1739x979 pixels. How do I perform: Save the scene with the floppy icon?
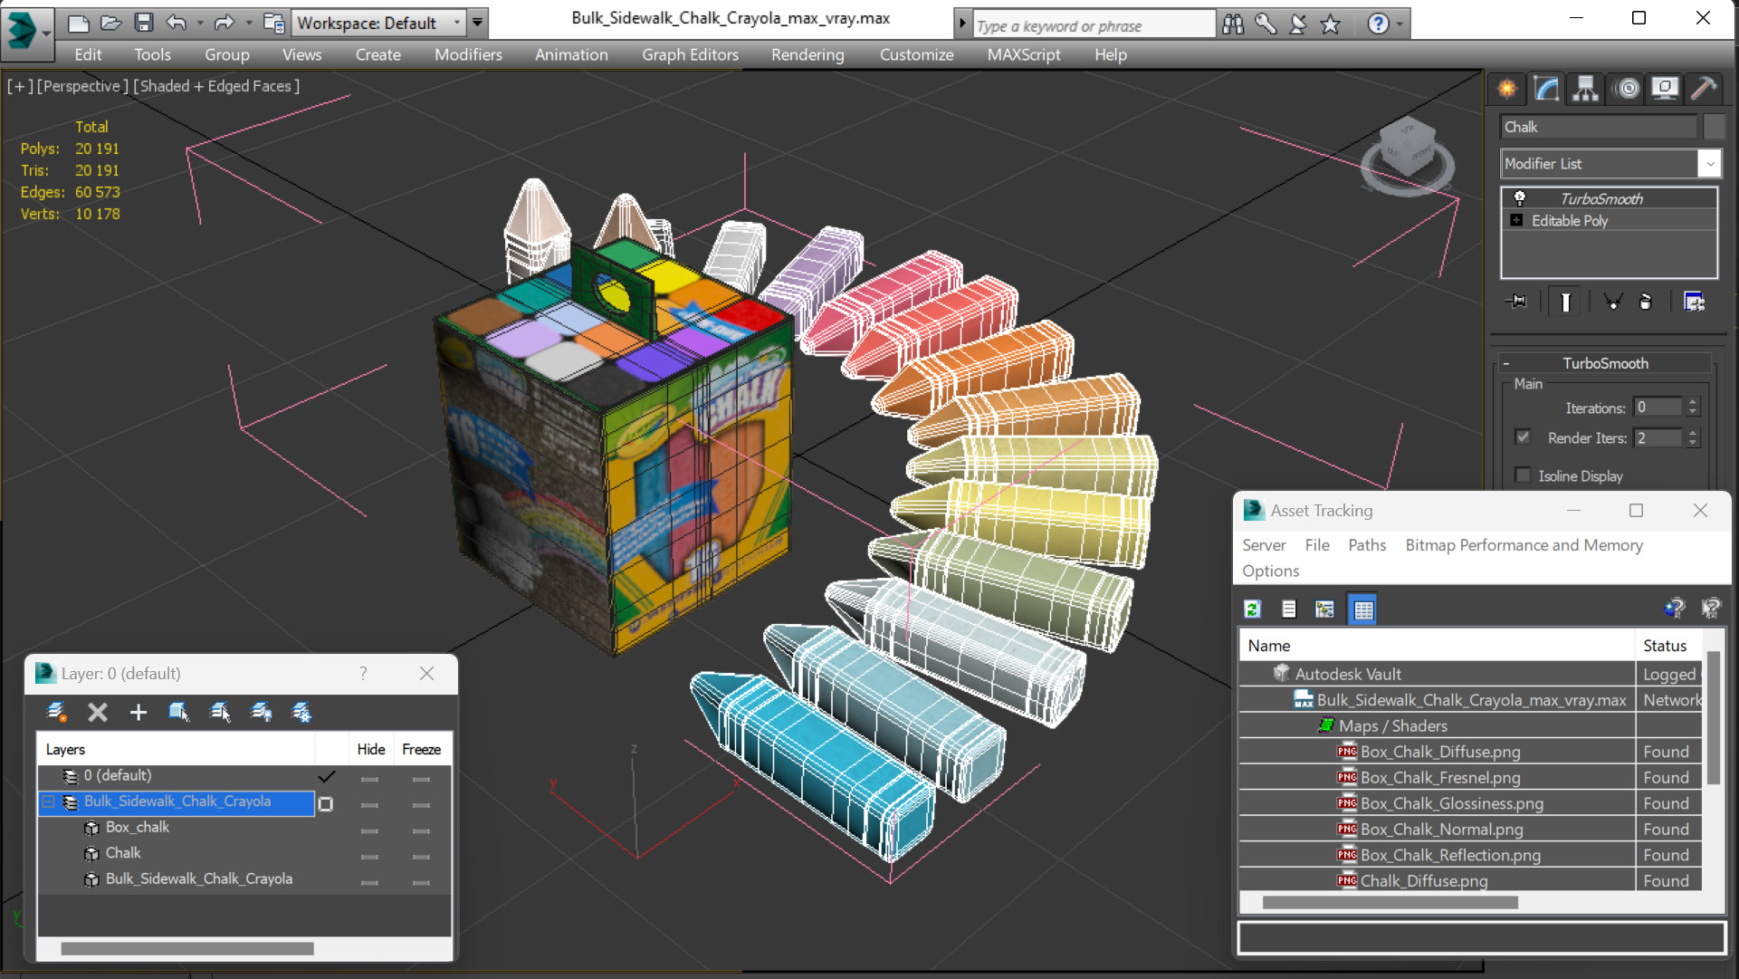[143, 23]
